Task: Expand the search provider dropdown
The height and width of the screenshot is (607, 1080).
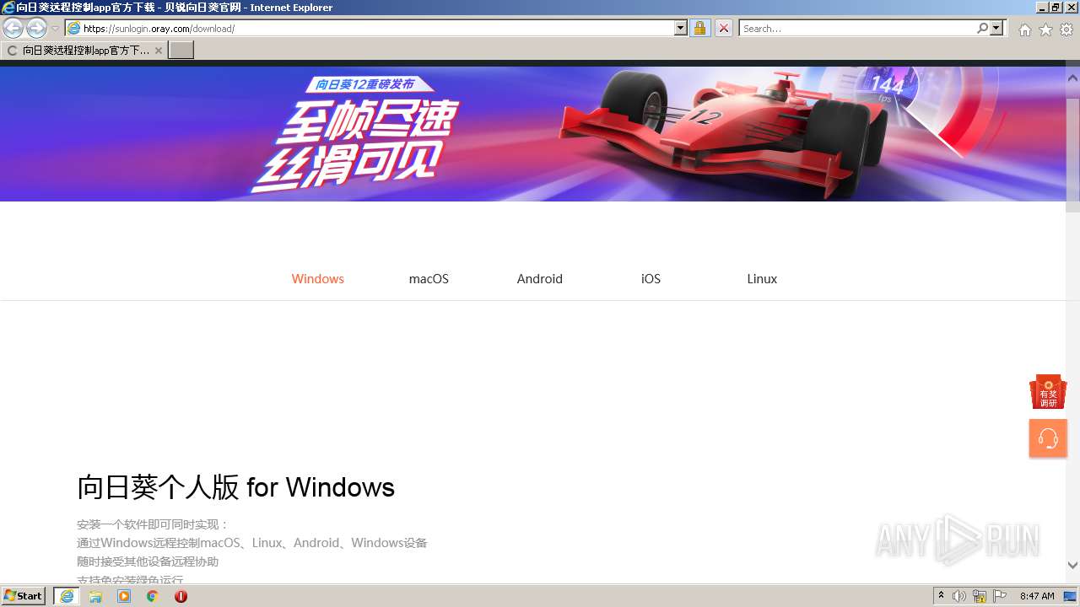Action: [996, 29]
